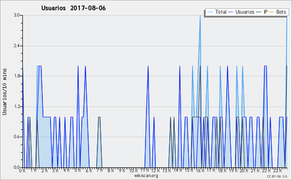Click the 0.6 y-axis value
The image size is (292, 180).
[17, 137]
